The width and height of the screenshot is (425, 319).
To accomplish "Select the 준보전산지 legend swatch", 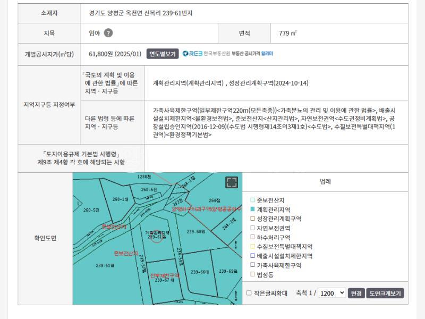I will coord(253,200).
